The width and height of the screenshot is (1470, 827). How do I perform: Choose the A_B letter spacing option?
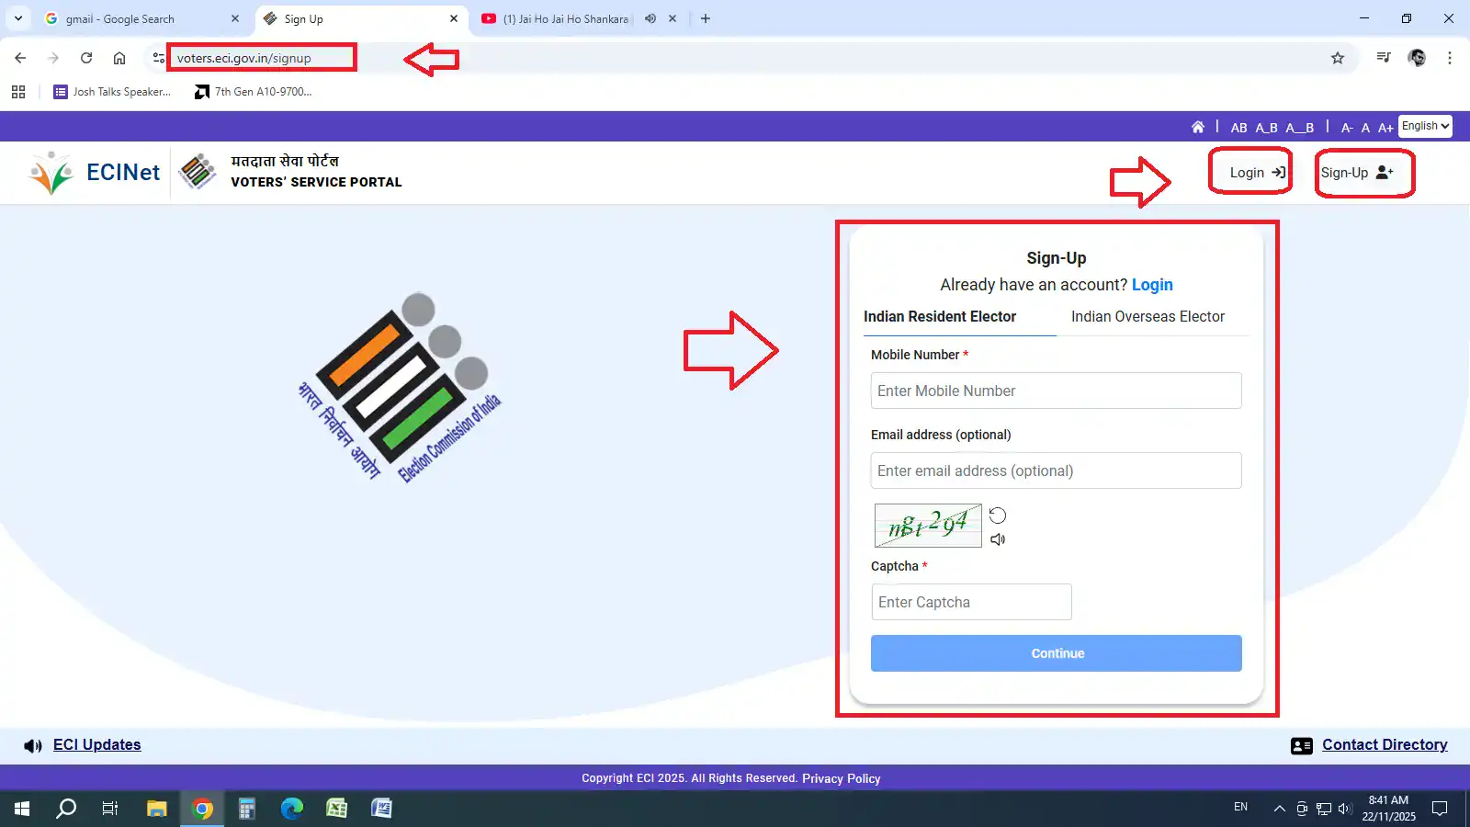(1266, 128)
